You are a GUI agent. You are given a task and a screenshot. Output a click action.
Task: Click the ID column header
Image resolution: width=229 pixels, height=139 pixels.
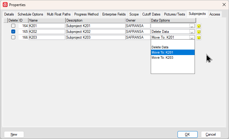23,20
